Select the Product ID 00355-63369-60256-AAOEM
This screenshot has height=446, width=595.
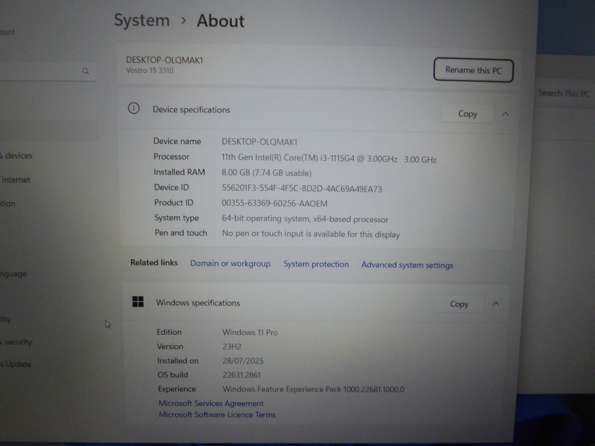click(x=274, y=203)
